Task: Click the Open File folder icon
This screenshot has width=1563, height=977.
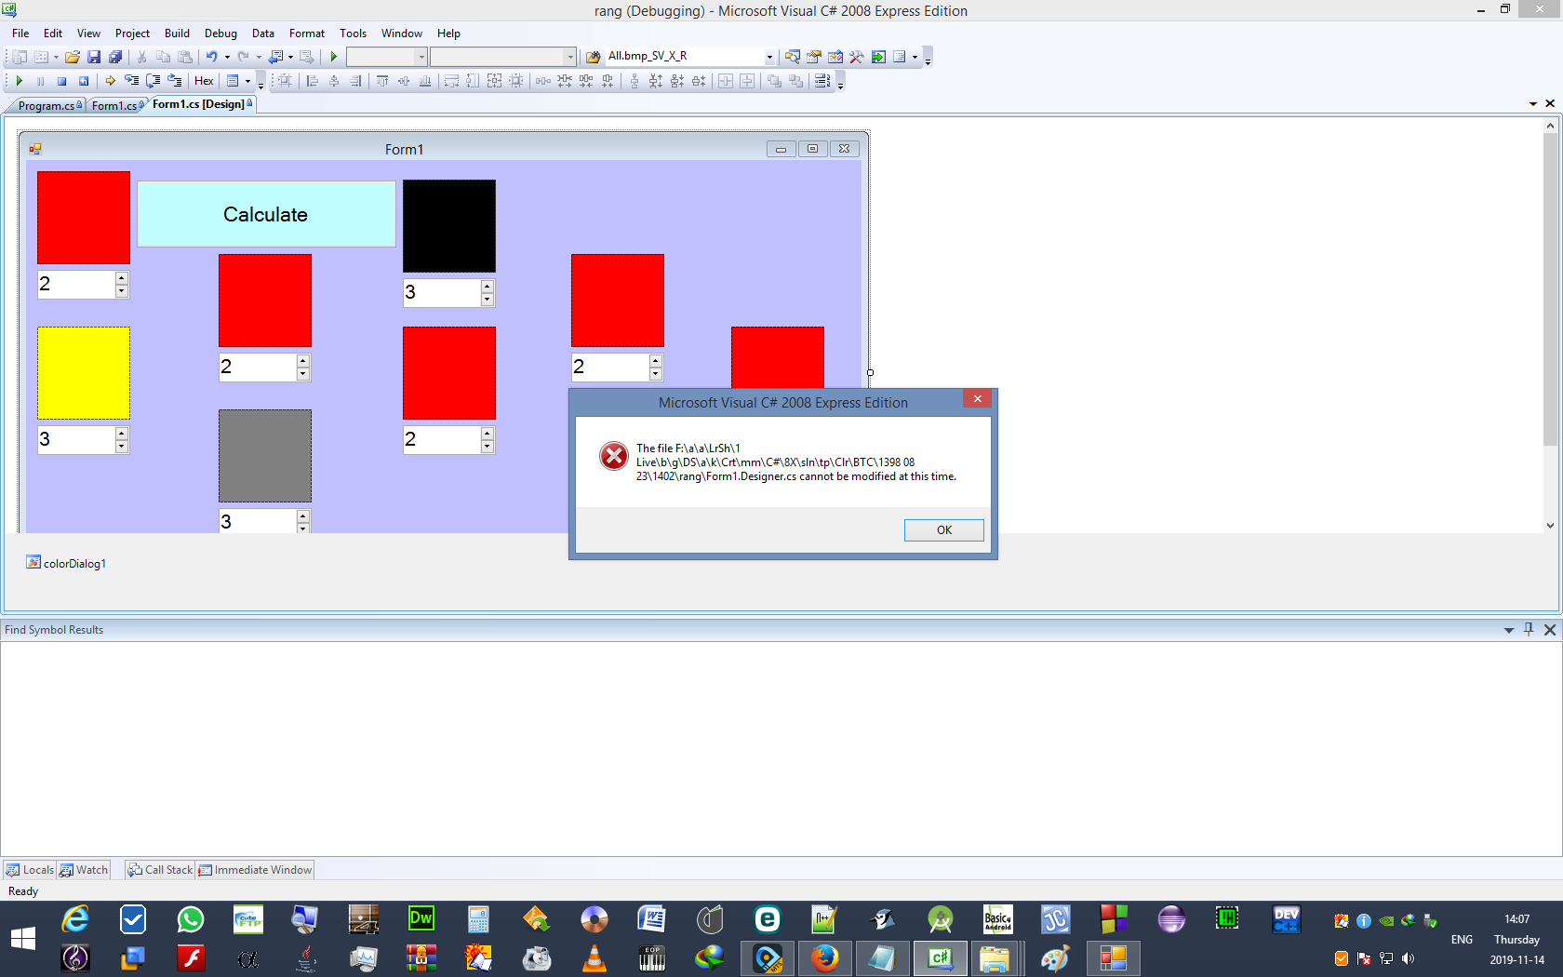Action: (73, 57)
